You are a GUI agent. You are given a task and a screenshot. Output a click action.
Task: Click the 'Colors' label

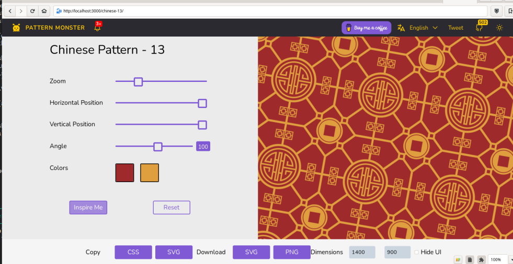click(59, 167)
